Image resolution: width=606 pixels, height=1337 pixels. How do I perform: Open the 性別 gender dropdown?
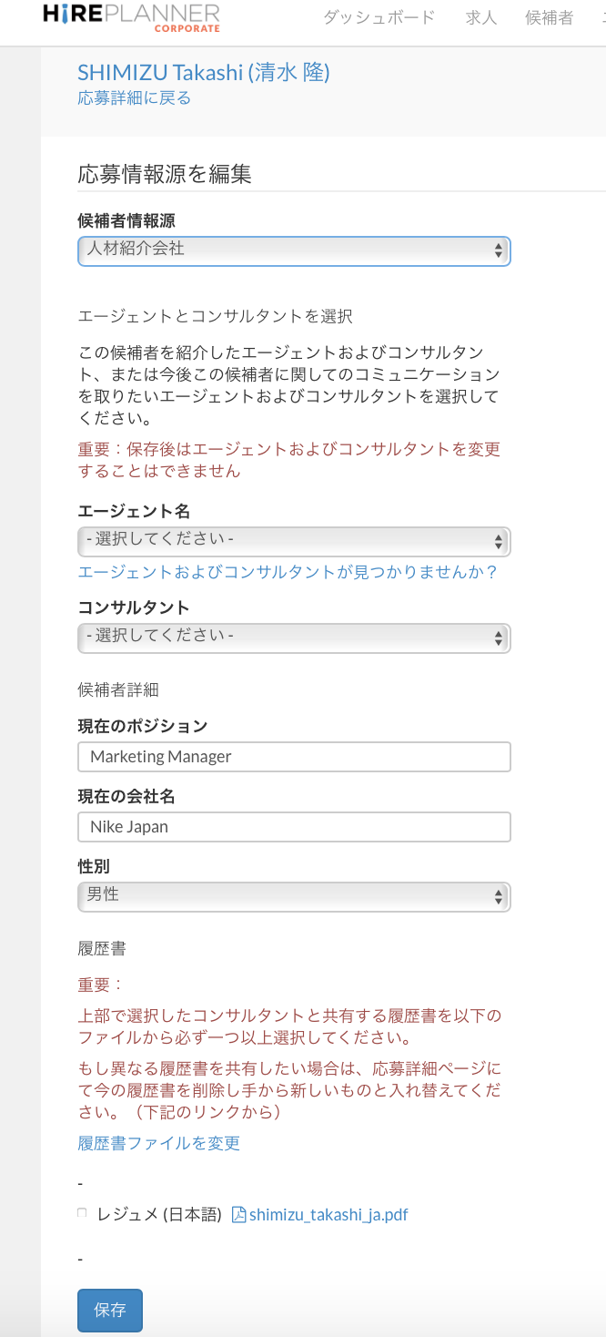coord(293,895)
